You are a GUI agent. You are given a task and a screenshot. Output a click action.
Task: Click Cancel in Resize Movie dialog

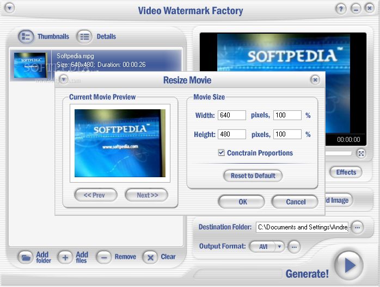pyautogui.click(x=295, y=202)
